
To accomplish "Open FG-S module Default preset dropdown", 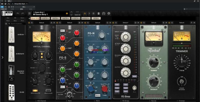I will pos(70,23).
